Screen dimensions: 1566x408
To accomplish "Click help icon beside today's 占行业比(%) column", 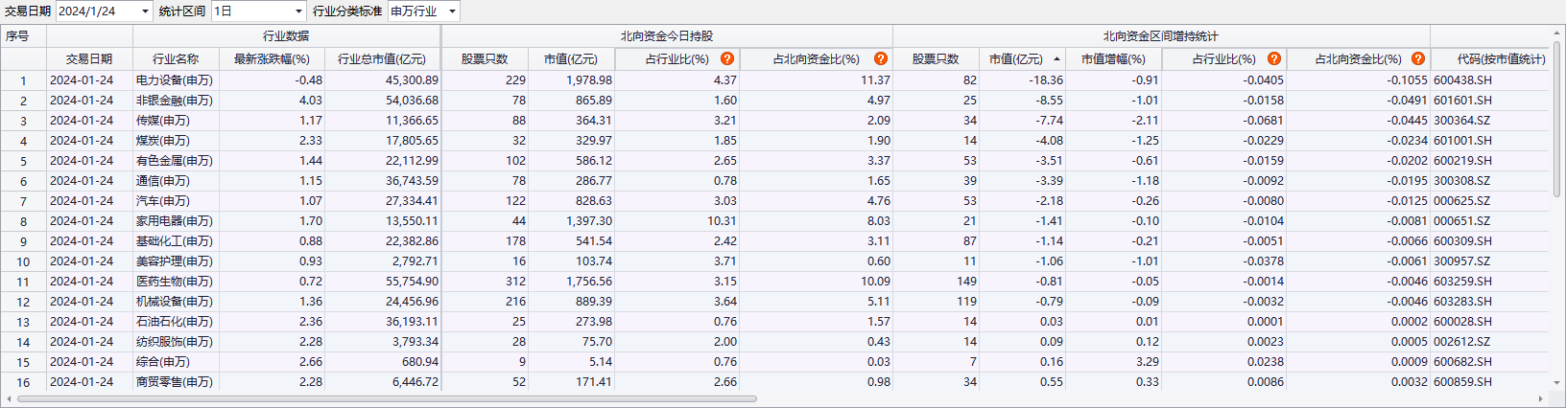I will [x=727, y=58].
